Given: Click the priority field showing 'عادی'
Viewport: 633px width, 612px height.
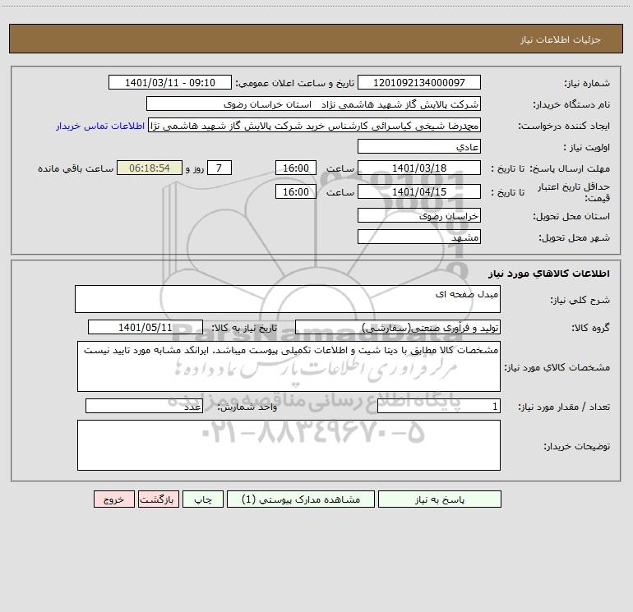Looking at the screenshot, I should (419, 146).
